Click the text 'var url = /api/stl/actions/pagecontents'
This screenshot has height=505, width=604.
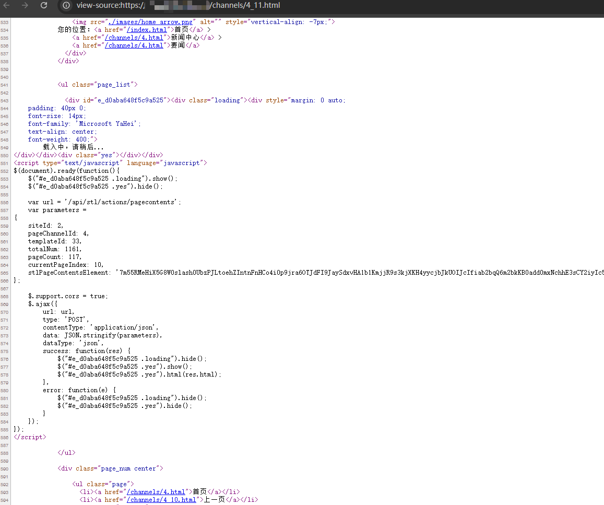104,202
